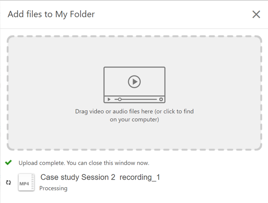The width and height of the screenshot is (268, 203).
Task: Click the MP4 file type icon
Action: click(x=26, y=183)
